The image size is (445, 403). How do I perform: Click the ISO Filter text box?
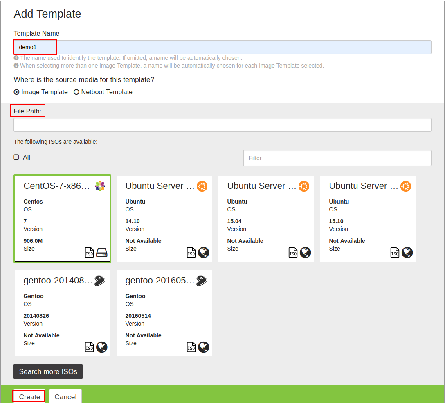point(337,158)
